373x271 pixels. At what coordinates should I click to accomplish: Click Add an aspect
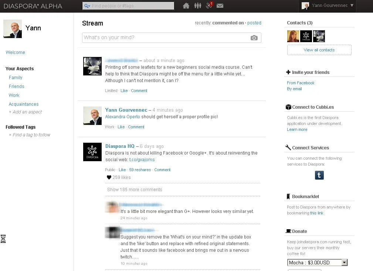27,112
